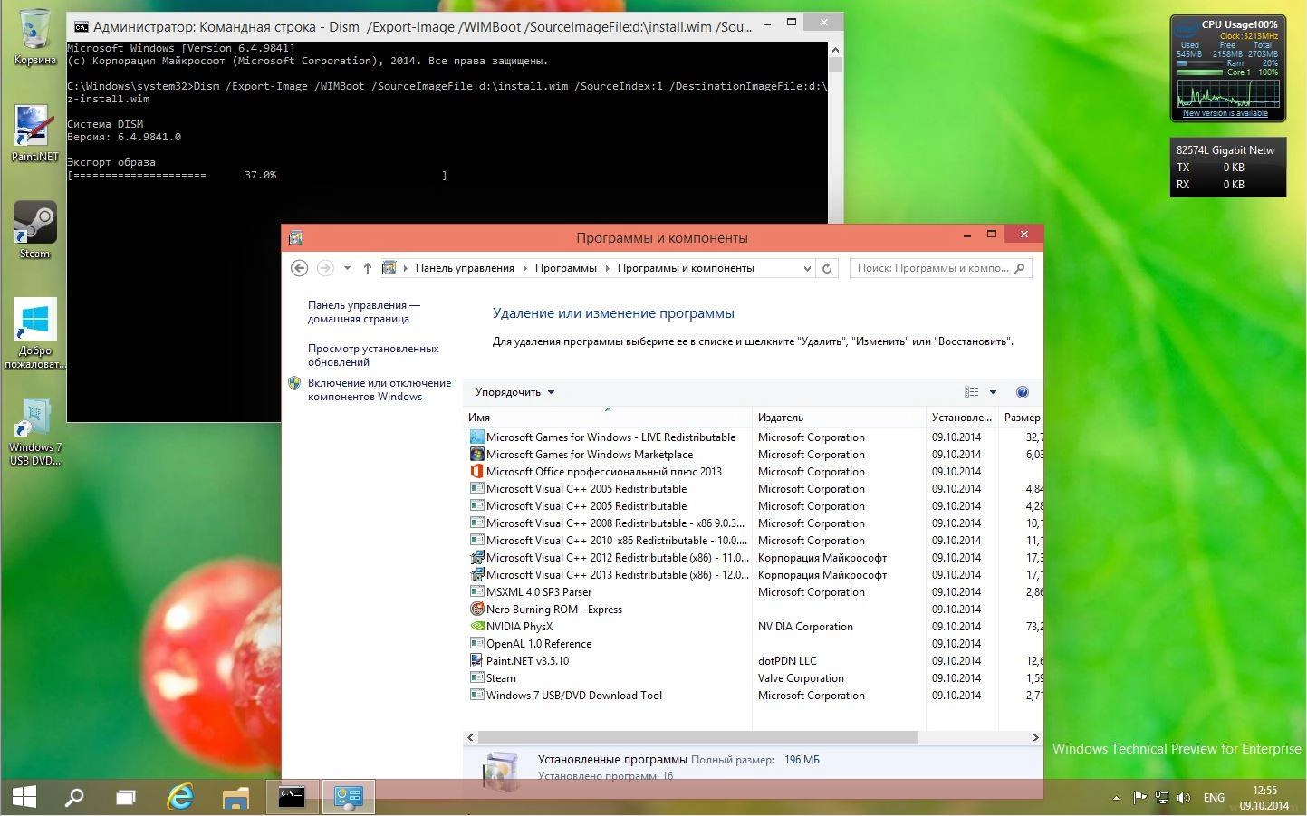Screen dimensions: 1307x816
Task: Switch to Control Panel taskbar button
Action: coord(349,797)
